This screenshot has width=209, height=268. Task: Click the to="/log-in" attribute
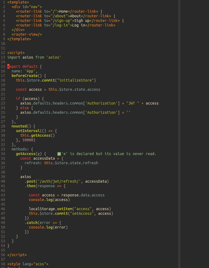[57, 25]
